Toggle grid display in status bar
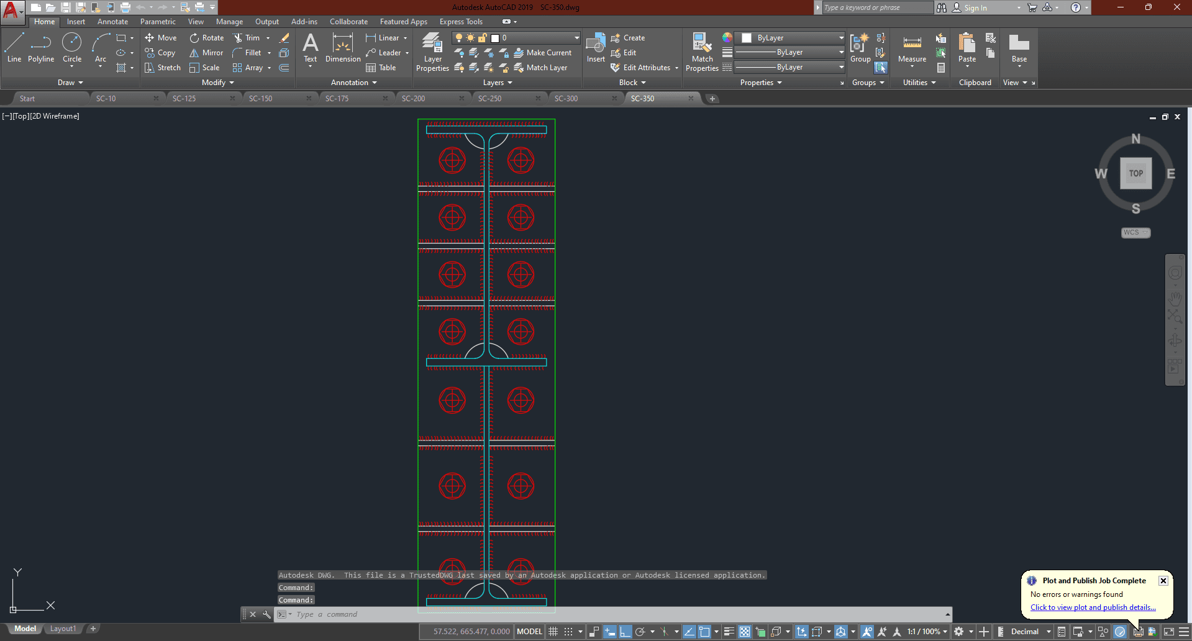Screen dimensions: 1192x641 (553, 632)
